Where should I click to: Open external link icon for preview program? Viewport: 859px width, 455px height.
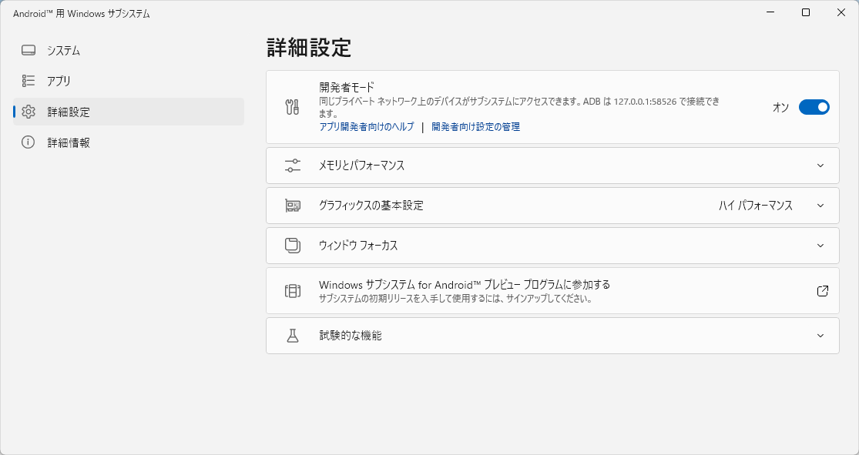click(x=822, y=291)
